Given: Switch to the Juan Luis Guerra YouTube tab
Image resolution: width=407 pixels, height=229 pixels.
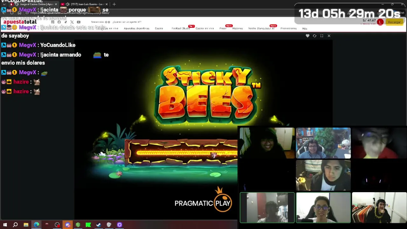Looking at the screenshot, I should coord(85,4).
